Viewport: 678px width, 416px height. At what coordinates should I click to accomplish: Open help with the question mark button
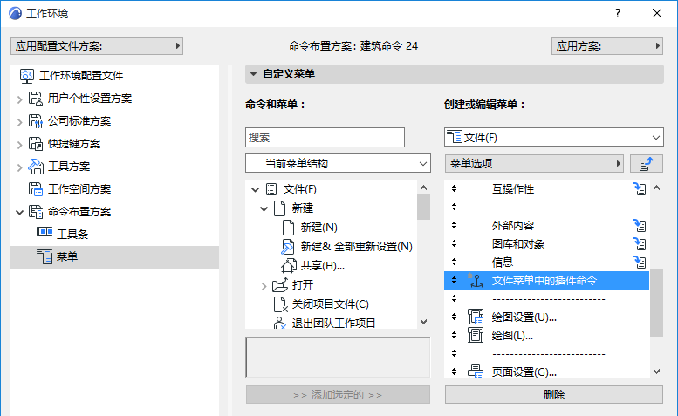pyautogui.click(x=618, y=13)
